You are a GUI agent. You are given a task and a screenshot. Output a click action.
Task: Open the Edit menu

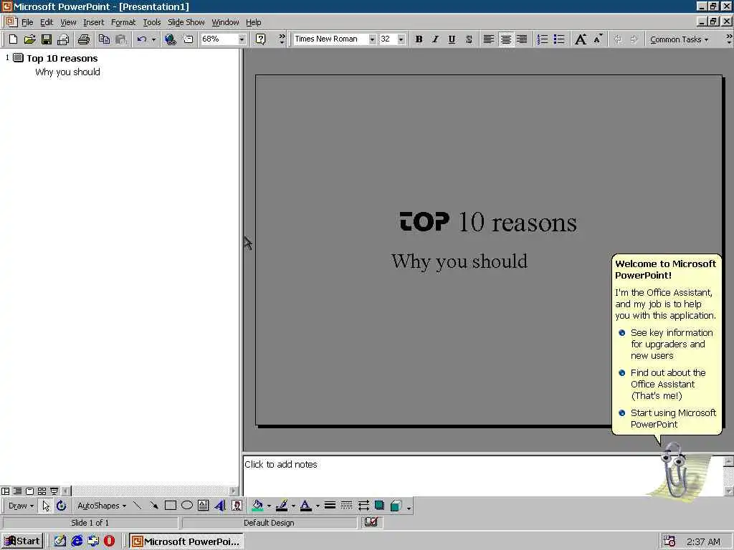point(47,22)
